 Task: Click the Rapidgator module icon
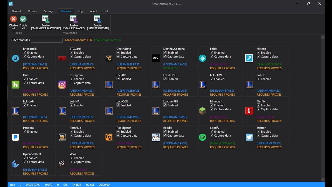pyautogui.click(x=109, y=137)
